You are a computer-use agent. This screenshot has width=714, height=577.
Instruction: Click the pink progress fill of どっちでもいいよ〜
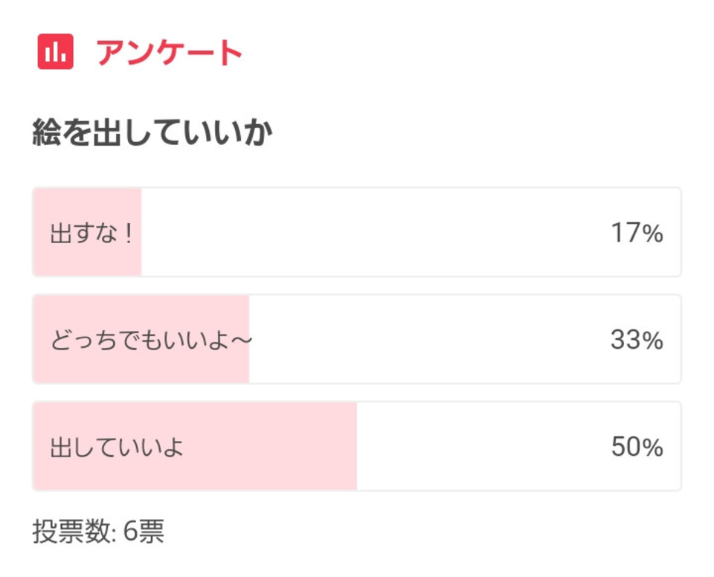(141, 339)
